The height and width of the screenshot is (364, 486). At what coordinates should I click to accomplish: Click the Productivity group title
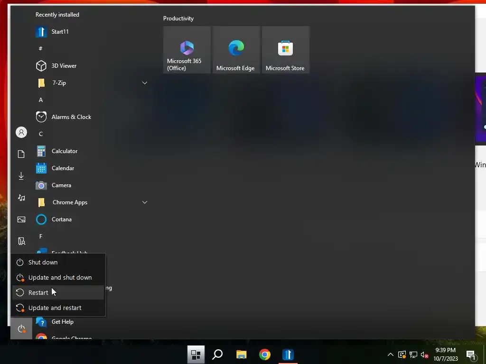tap(178, 18)
